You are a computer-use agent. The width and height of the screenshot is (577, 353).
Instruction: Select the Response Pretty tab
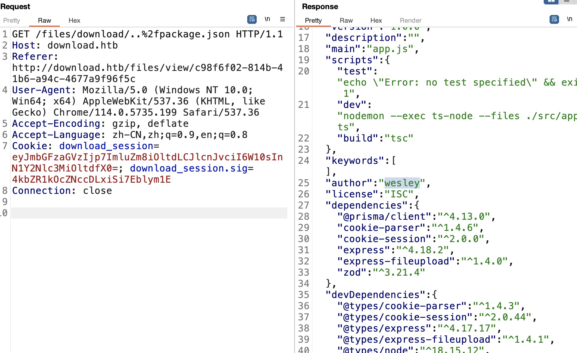(313, 21)
